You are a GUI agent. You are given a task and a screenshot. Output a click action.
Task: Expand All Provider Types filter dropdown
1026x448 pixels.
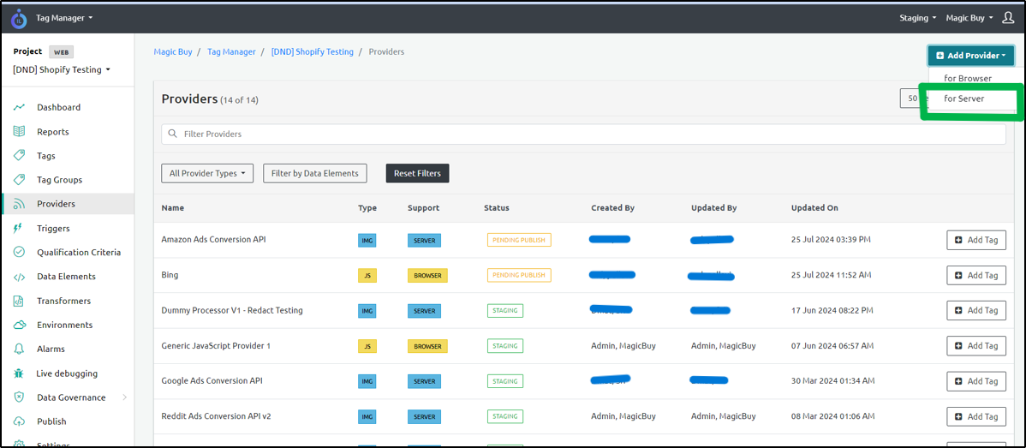(x=207, y=173)
